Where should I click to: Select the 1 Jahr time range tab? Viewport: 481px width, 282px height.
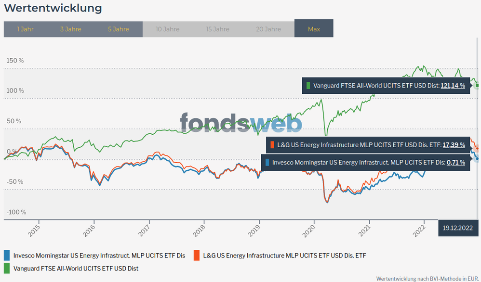[x=25, y=29]
